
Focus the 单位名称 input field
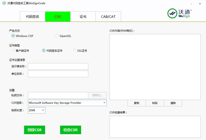coord(58,74)
